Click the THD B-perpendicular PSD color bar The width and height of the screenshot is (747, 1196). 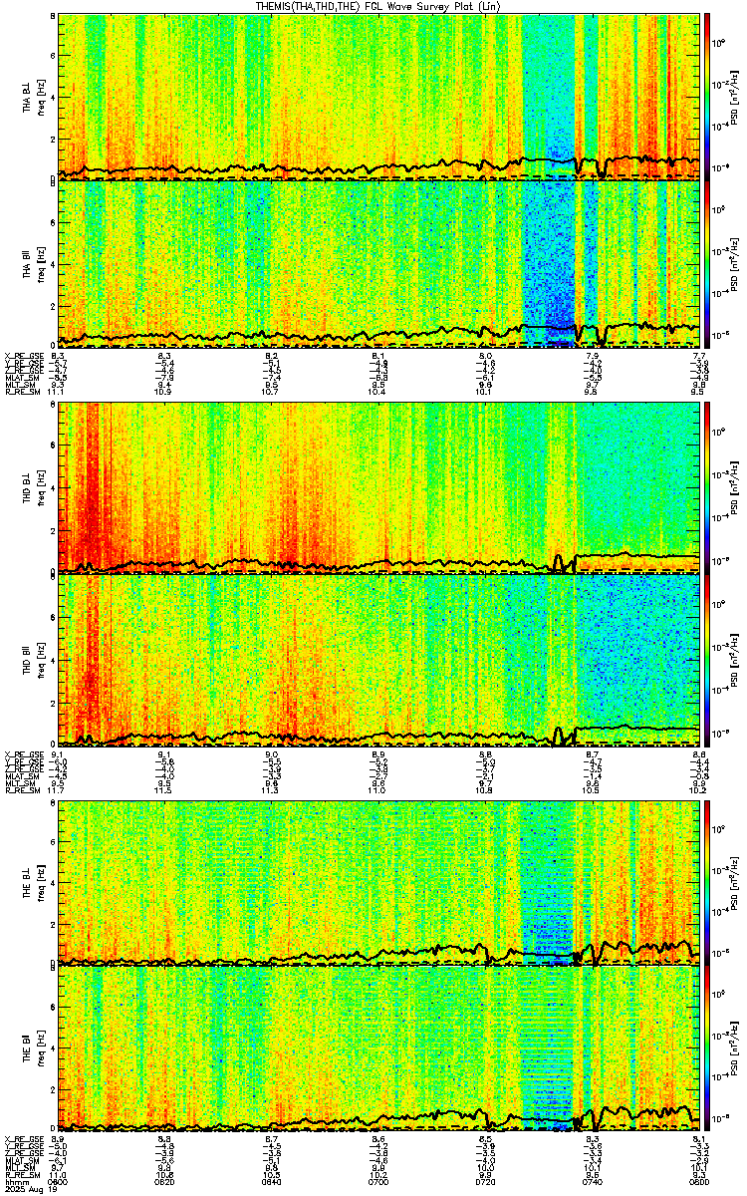tap(707, 487)
